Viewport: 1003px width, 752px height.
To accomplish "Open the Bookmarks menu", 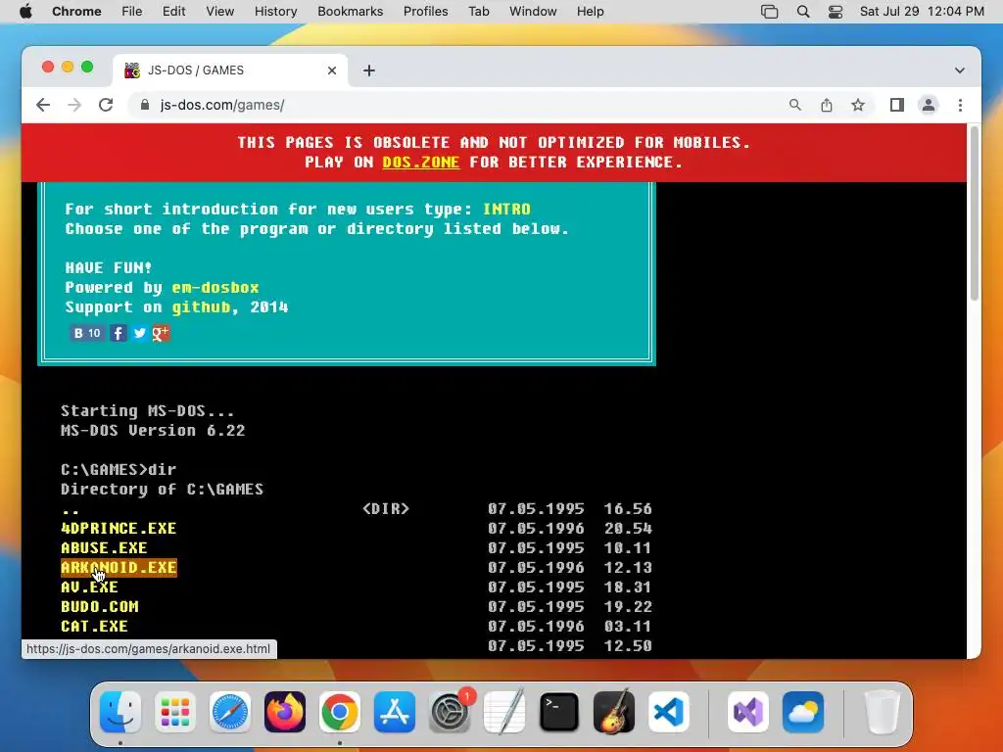I will click(351, 12).
